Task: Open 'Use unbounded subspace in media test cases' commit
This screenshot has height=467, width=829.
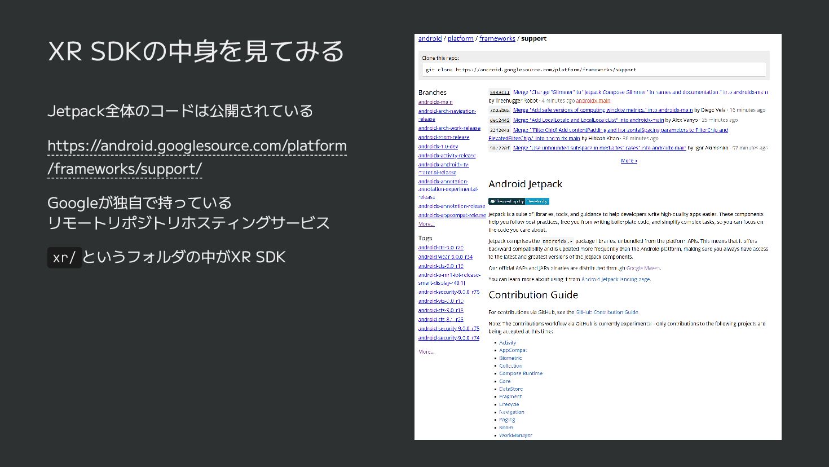Action: coord(599,148)
